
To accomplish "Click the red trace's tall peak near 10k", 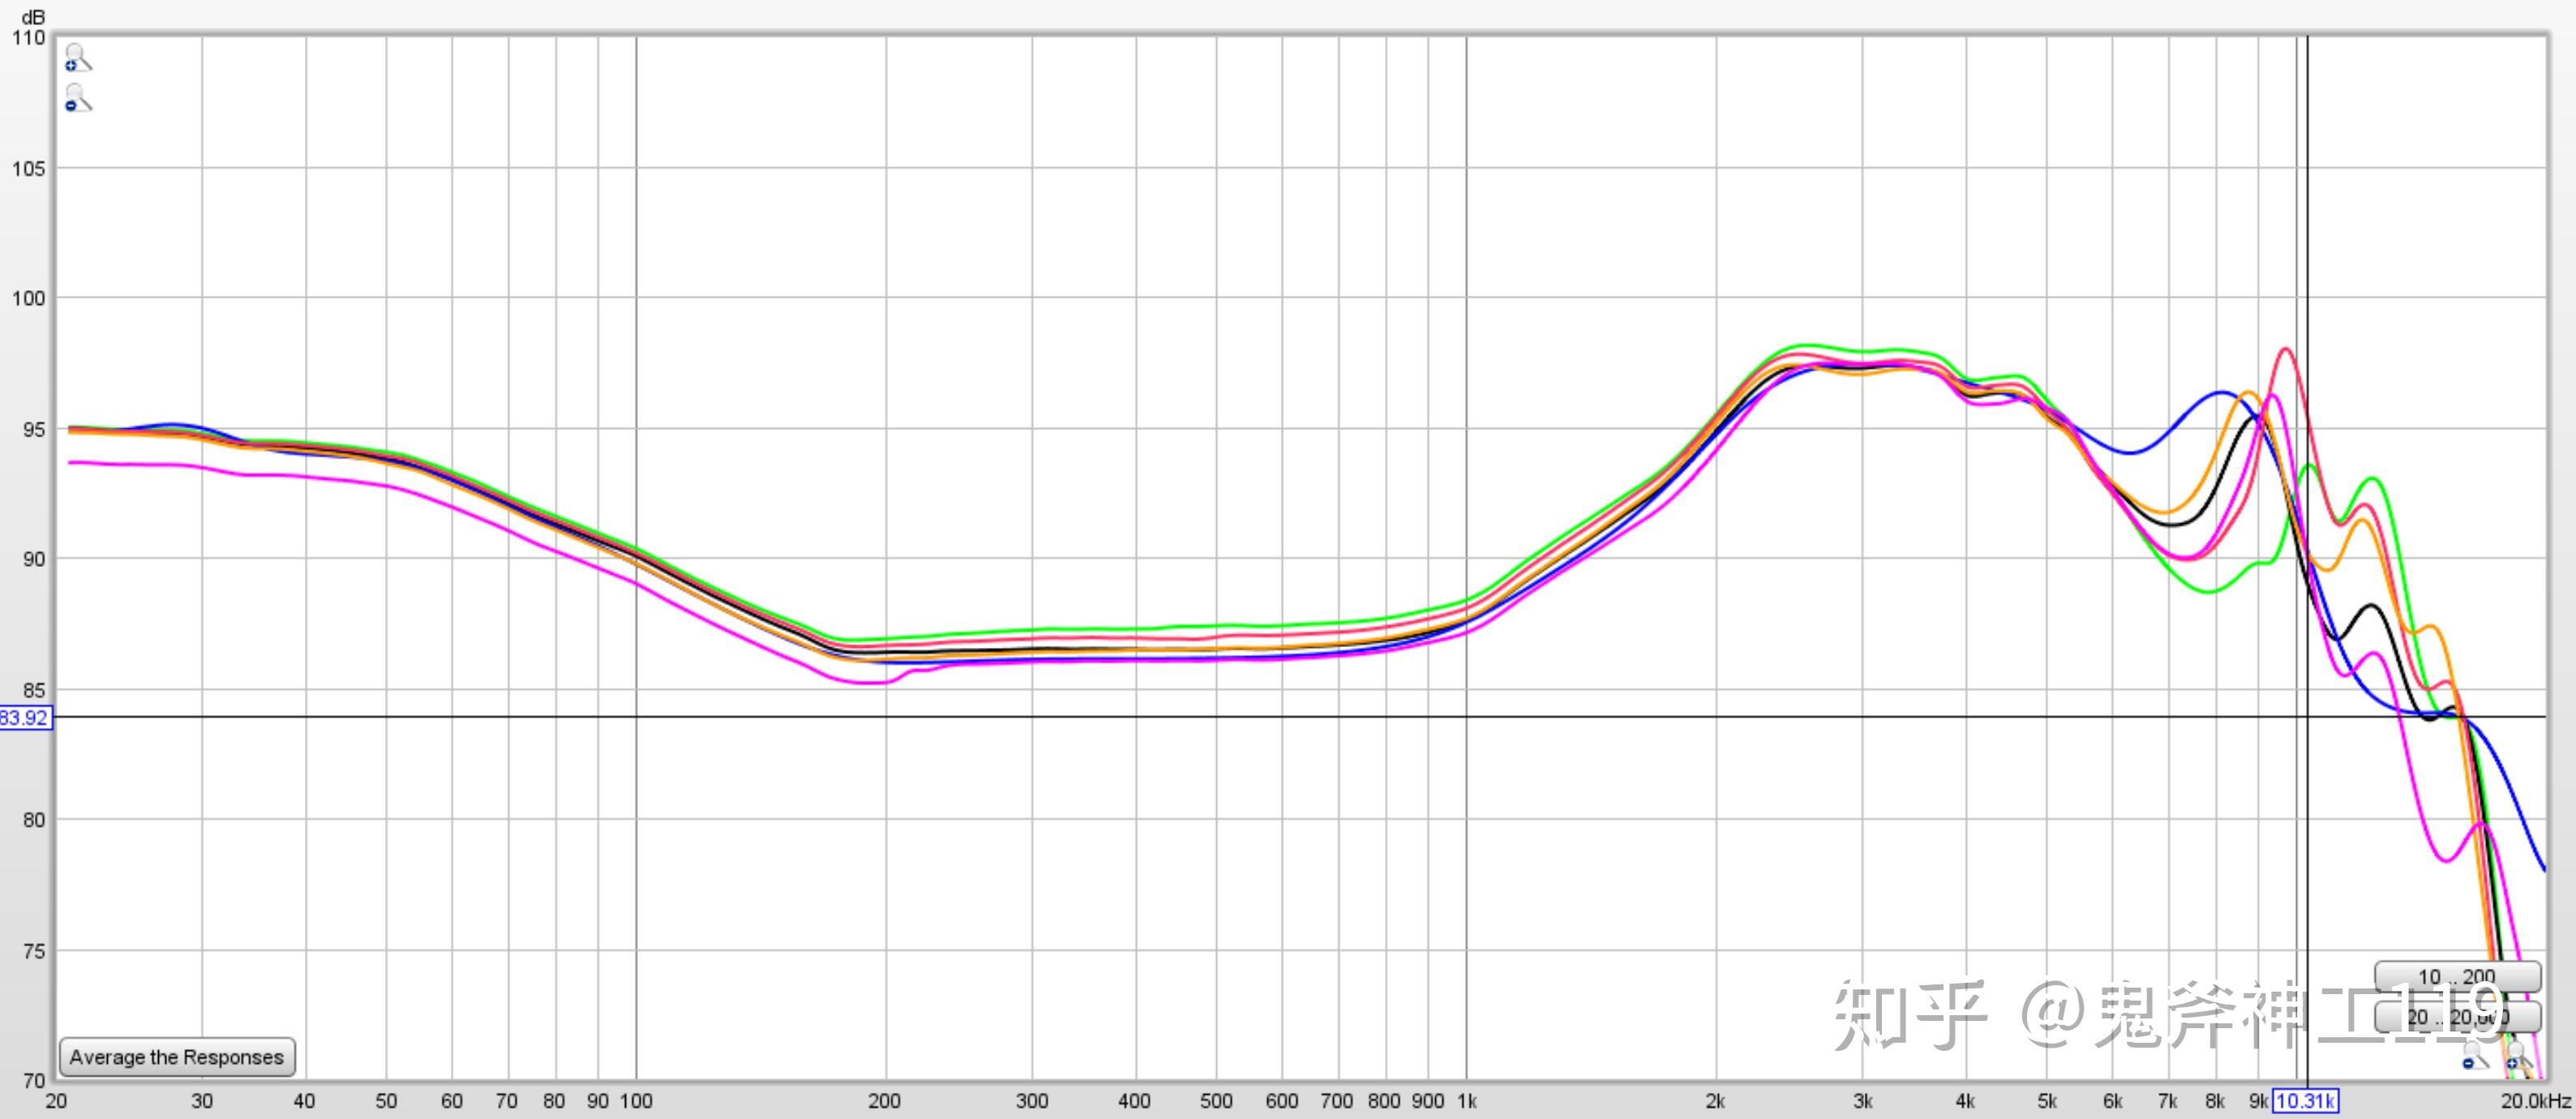I will tap(2285, 350).
